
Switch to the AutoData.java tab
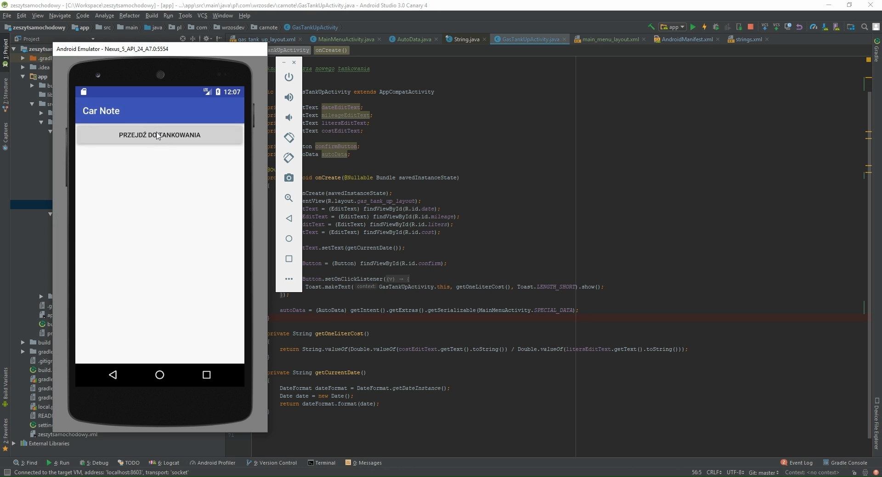click(x=413, y=39)
